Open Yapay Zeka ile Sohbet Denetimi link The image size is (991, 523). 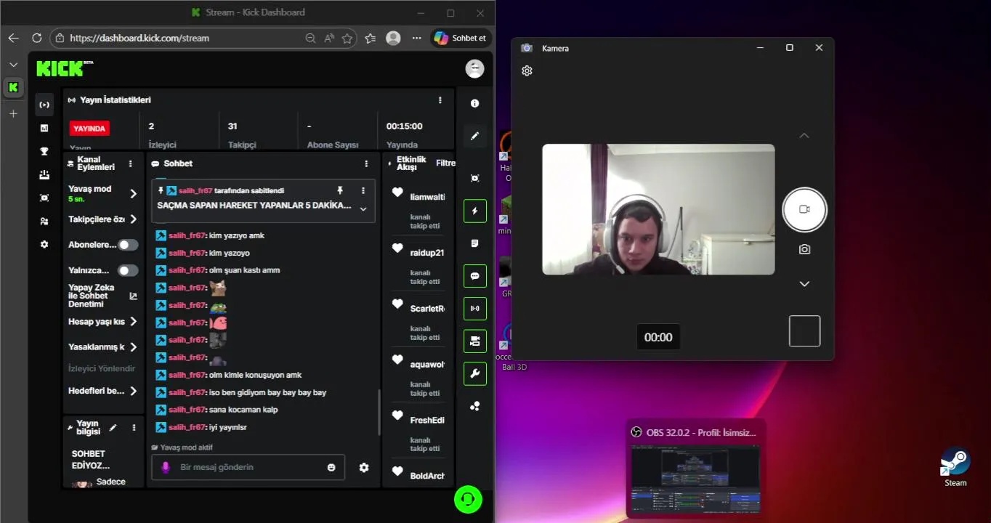pyautogui.click(x=102, y=296)
